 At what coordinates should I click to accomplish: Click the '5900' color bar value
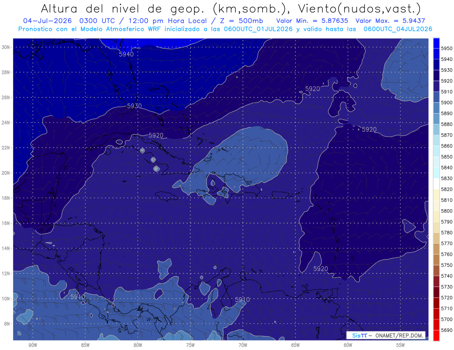447,103
